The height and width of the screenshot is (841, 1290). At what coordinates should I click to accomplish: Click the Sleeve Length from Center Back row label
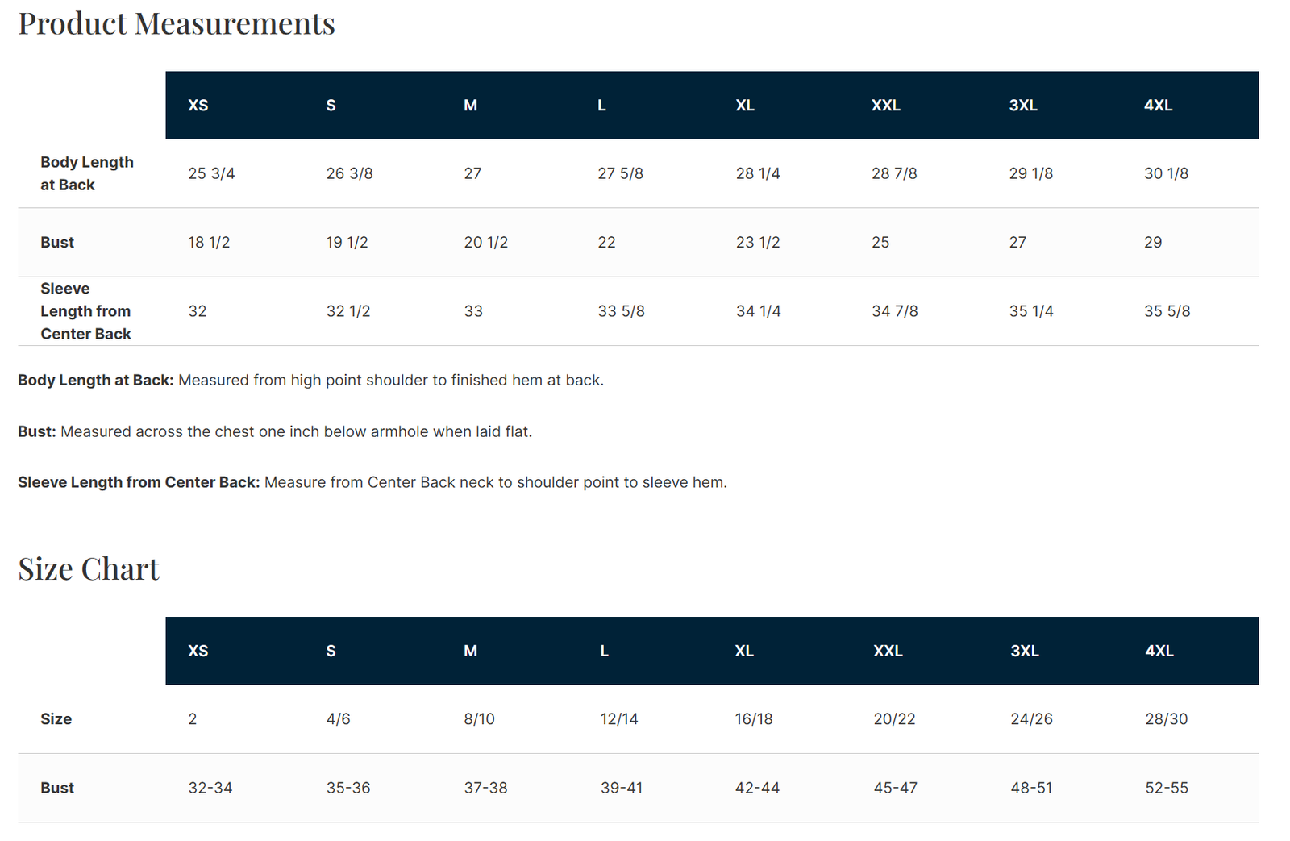click(85, 311)
